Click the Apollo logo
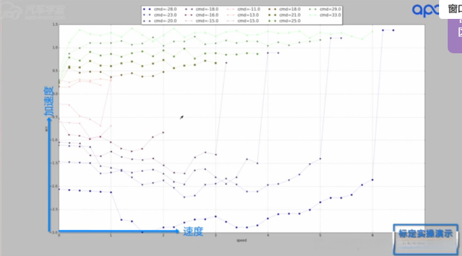The image size is (462, 256). pyautogui.click(x=425, y=10)
